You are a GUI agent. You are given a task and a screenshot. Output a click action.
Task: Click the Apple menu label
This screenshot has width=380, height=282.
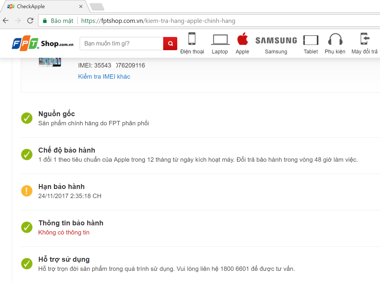pyautogui.click(x=242, y=52)
